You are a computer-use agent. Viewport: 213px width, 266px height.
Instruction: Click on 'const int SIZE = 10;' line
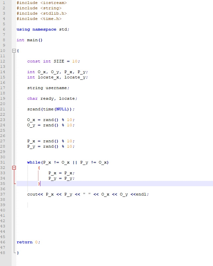coord(53,61)
